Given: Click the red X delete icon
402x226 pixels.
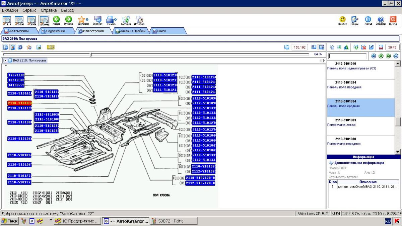Looking at the screenshot, I should coord(363,47).
